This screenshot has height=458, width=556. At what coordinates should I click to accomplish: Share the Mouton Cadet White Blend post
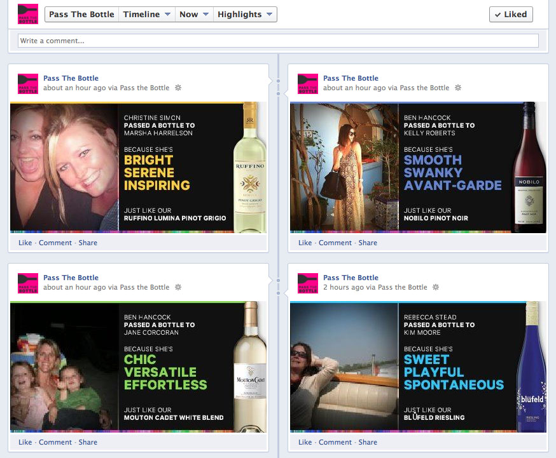88,442
